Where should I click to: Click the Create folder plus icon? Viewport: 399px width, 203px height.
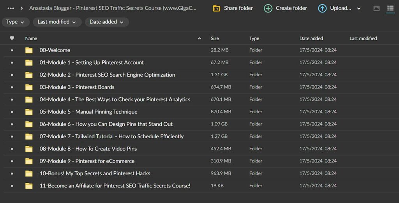[268, 9]
